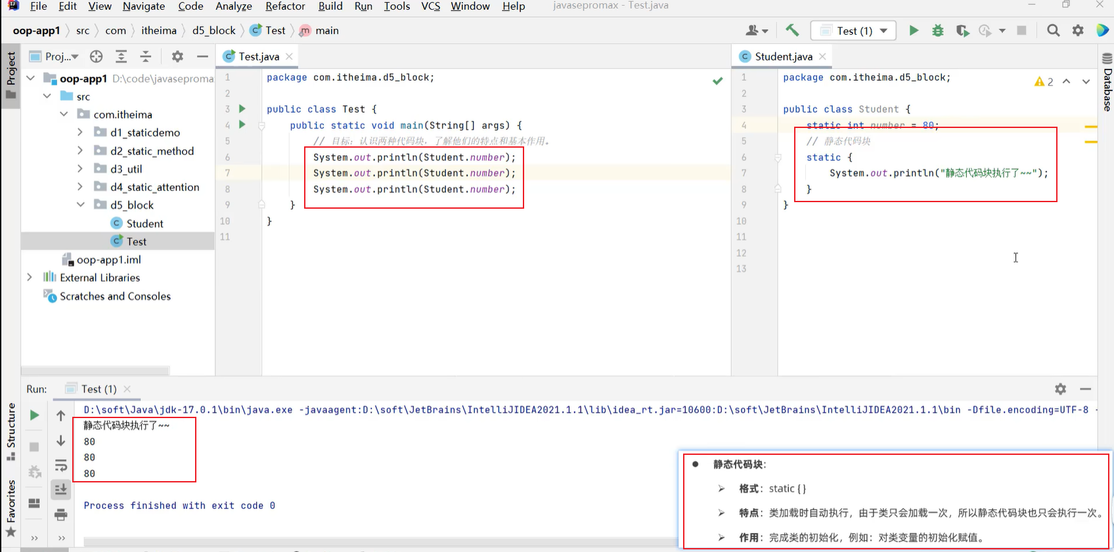Open the warnings indicator showing 2
Viewport: 1114px width, 552px height.
tap(1044, 81)
